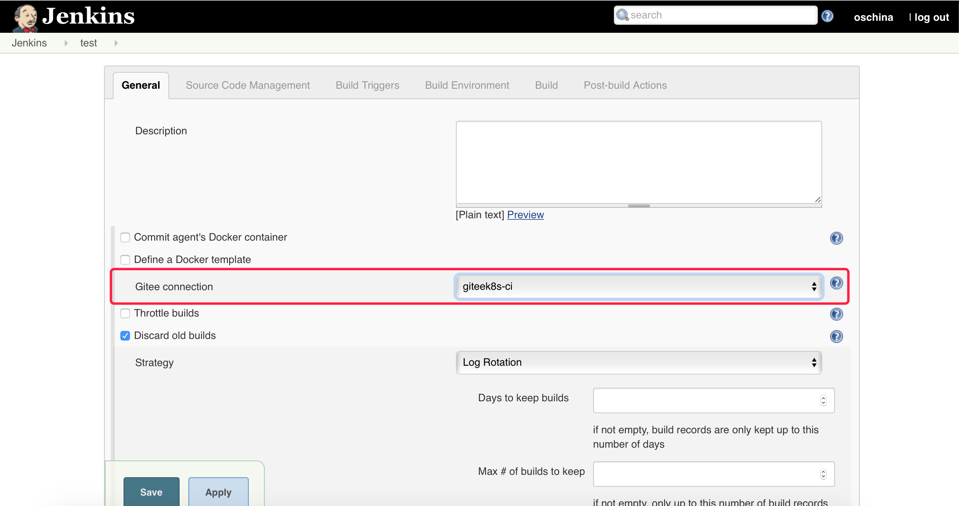Click the Preview link for description

tap(525, 215)
